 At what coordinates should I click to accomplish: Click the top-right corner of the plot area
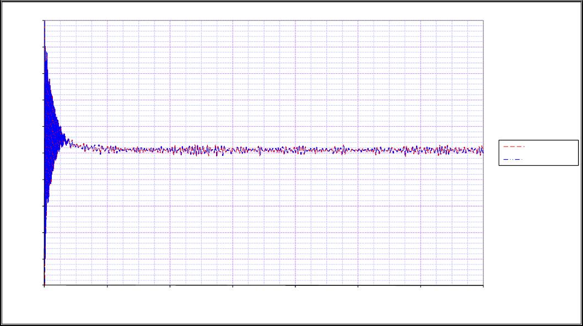pyautogui.click(x=483, y=21)
